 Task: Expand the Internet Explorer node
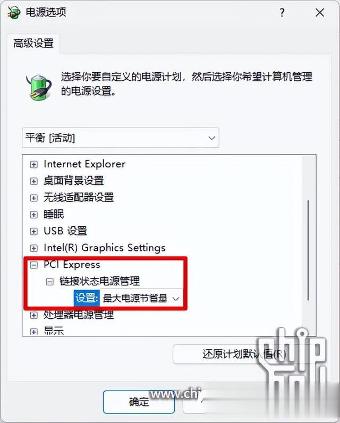tap(33, 164)
